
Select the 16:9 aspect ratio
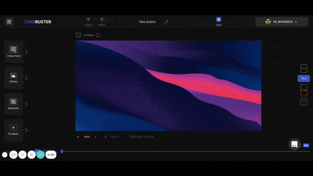pyautogui.click(x=304, y=78)
